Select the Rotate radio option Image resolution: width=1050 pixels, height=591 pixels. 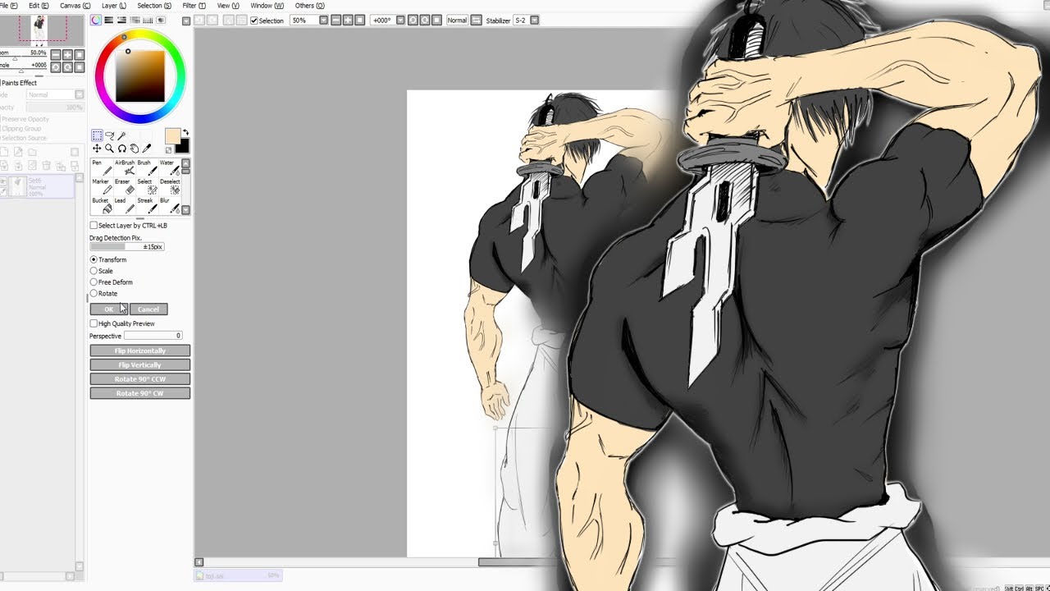pos(94,293)
